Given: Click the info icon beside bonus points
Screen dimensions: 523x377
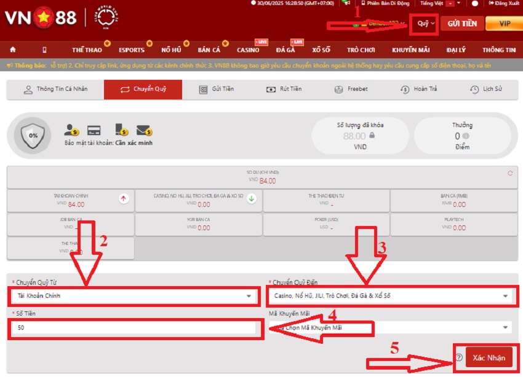Looking at the screenshot, I should [466, 136].
